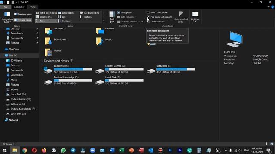Viewport: 275px width, 154px height.
Task: Open WhatsApp from the taskbar
Action: (x=64, y=150)
